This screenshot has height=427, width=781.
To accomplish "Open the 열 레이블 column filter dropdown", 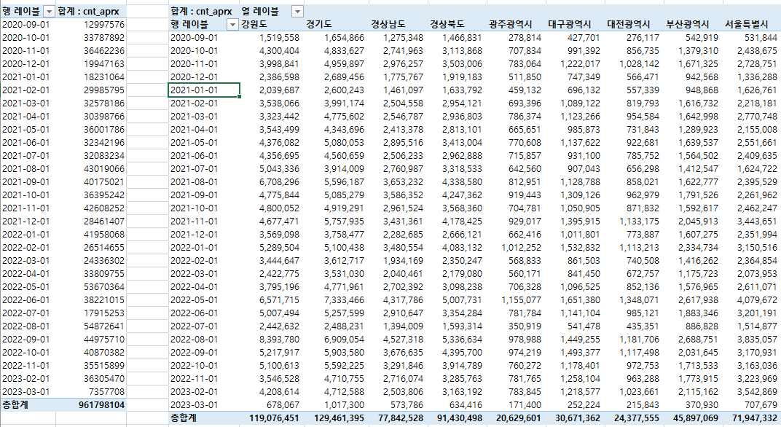I will [297, 12].
